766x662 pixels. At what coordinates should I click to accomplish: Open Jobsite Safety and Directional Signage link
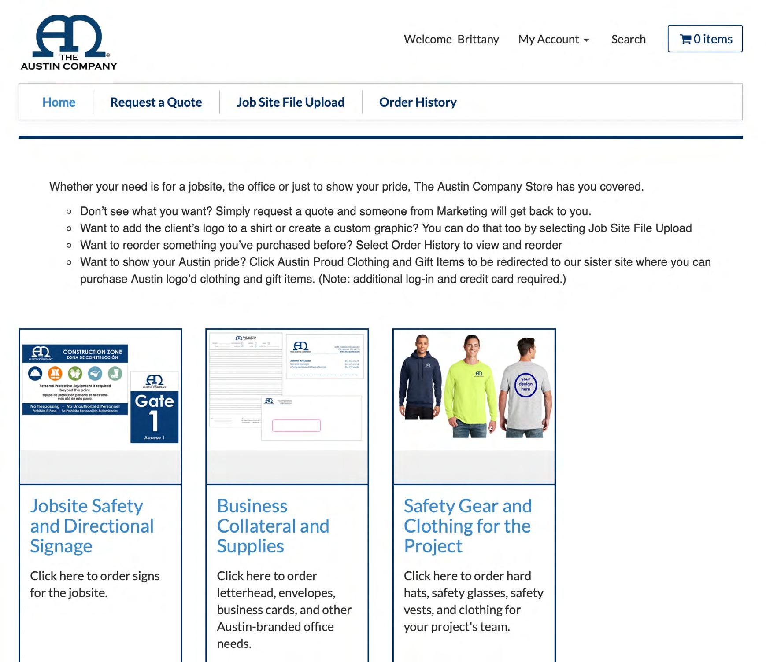point(92,526)
